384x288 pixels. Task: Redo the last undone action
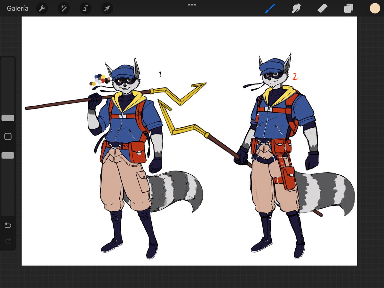pyautogui.click(x=8, y=241)
